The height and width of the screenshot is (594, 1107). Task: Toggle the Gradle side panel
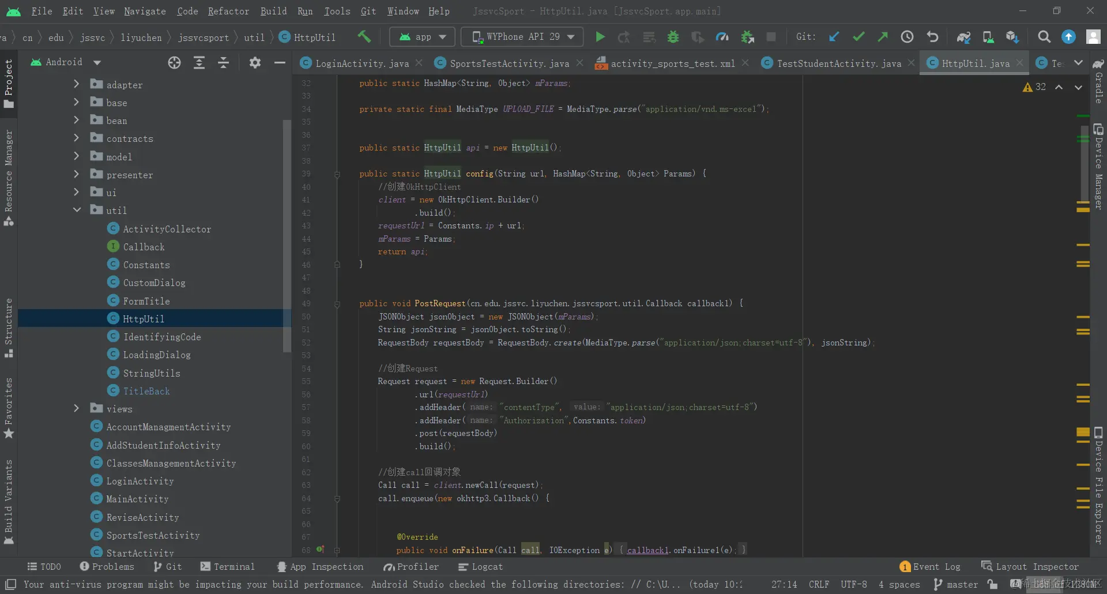pos(1098,81)
